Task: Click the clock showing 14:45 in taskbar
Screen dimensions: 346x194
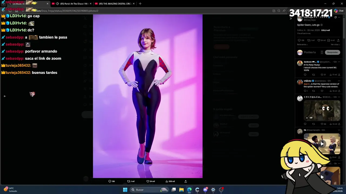Action: point(340,188)
